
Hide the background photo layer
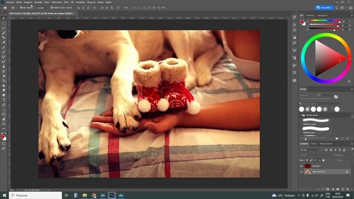click(301, 172)
